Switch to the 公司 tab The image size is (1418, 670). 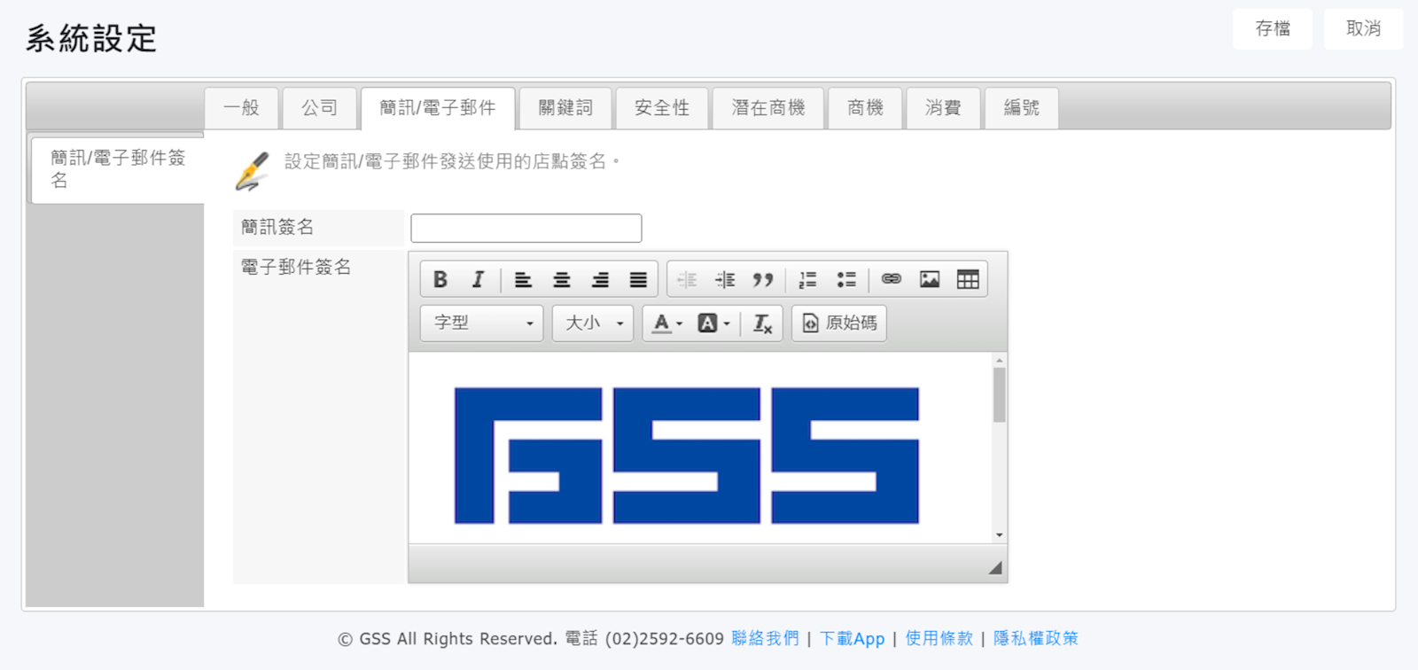tap(319, 108)
